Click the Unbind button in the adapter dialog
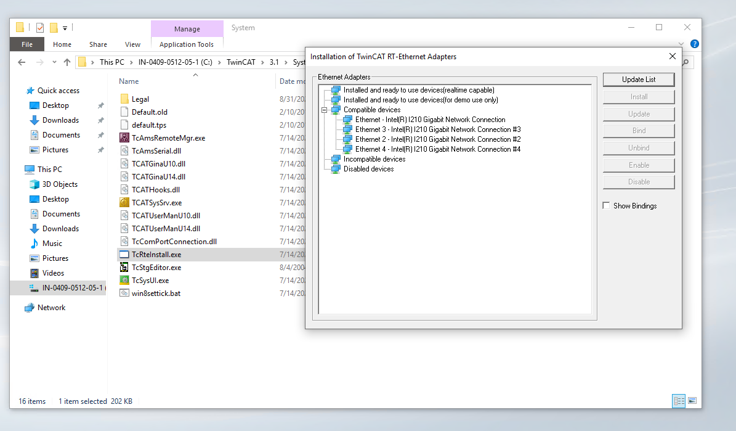Image resolution: width=736 pixels, height=431 pixels. (x=638, y=148)
